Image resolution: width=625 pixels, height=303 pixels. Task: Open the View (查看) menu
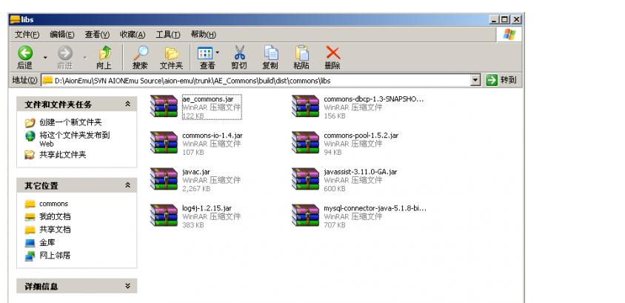tap(97, 35)
